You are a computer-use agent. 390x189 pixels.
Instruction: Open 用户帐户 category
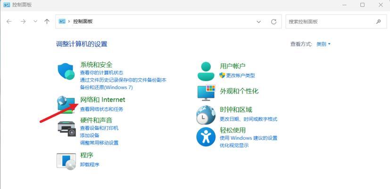coord(233,66)
